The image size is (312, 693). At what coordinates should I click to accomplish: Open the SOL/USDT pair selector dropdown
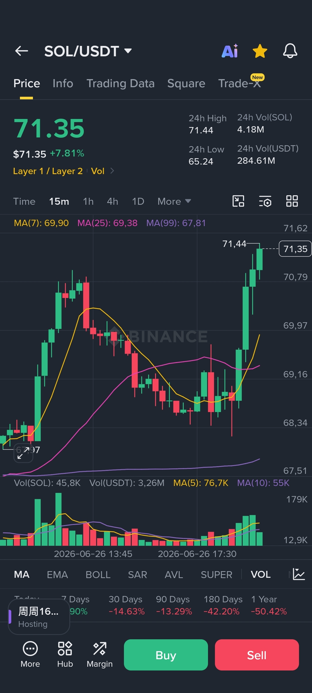tap(88, 51)
